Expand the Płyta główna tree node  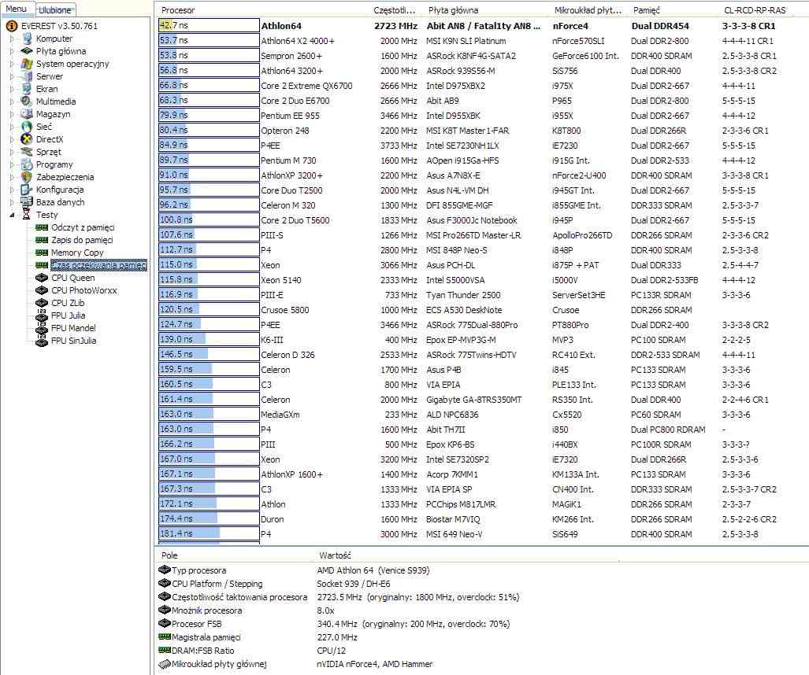click(12, 51)
